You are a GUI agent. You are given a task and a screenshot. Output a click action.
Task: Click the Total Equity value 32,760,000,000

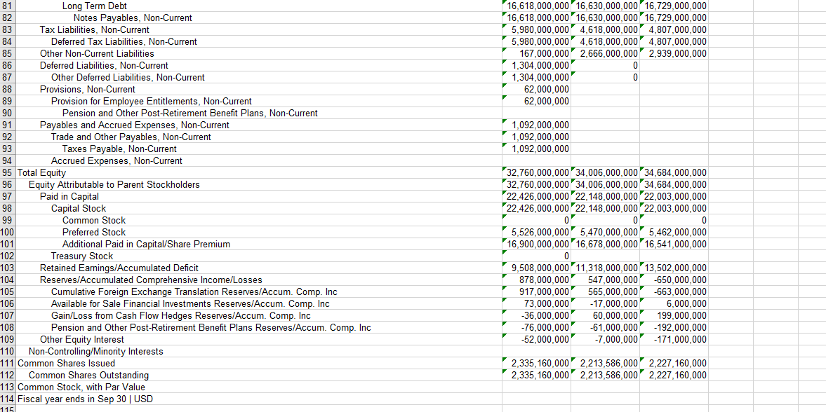[x=537, y=172]
